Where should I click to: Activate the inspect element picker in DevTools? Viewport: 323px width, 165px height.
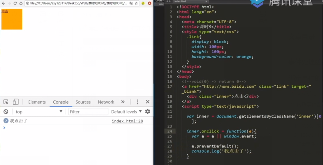[6, 102]
